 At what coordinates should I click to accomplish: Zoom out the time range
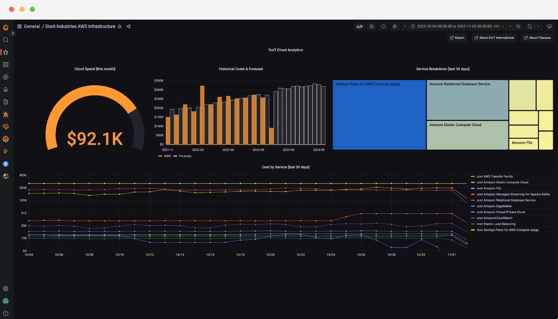[518, 27]
